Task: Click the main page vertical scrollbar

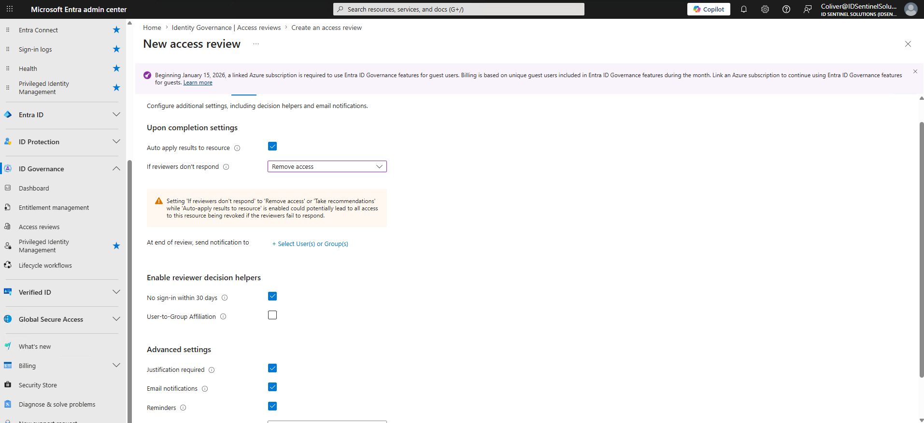Action: point(922,249)
